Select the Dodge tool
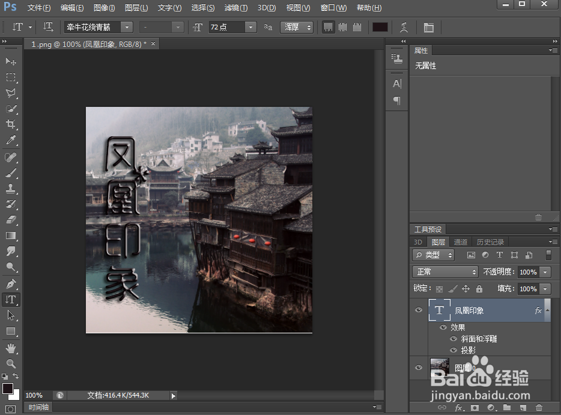 pos(11,267)
